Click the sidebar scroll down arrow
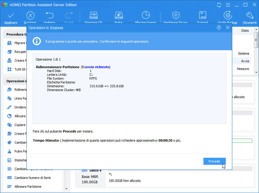 point(66,189)
